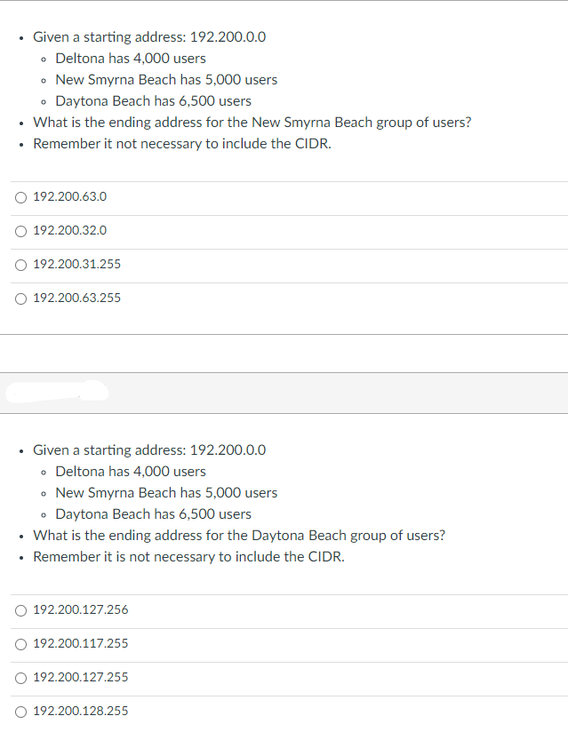The height and width of the screenshot is (732, 568).
Task: Select radio button for 192.200.128.255
Action: 21,712
